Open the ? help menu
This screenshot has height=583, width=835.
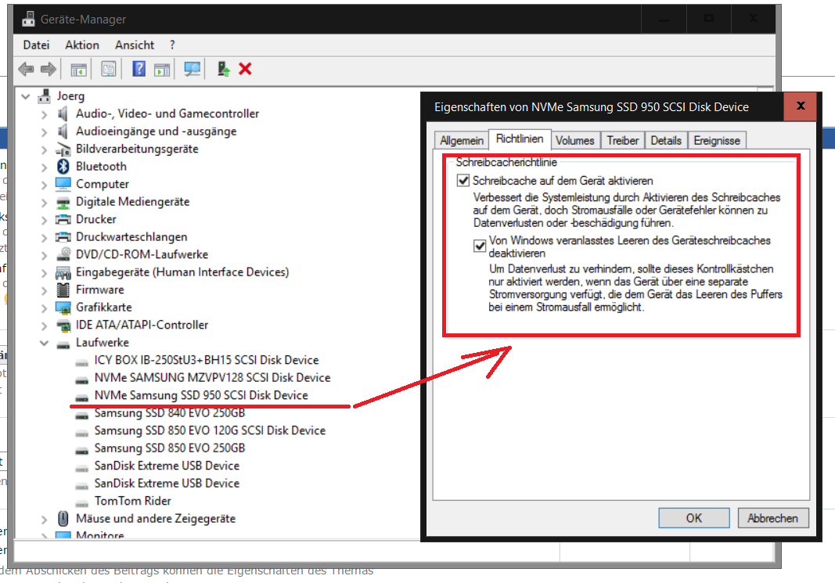point(172,45)
